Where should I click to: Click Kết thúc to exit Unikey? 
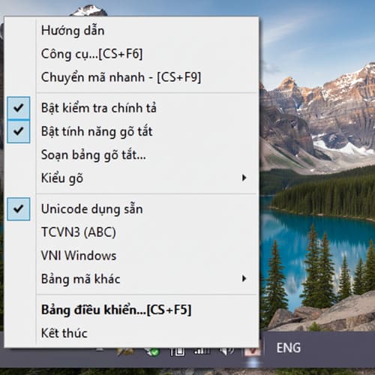coord(132,333)
